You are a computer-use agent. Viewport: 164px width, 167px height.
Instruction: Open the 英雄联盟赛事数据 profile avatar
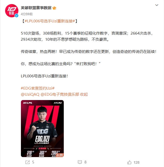[12, 11]
